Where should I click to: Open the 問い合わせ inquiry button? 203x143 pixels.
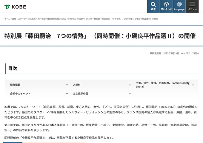click(x=166, y=6)
